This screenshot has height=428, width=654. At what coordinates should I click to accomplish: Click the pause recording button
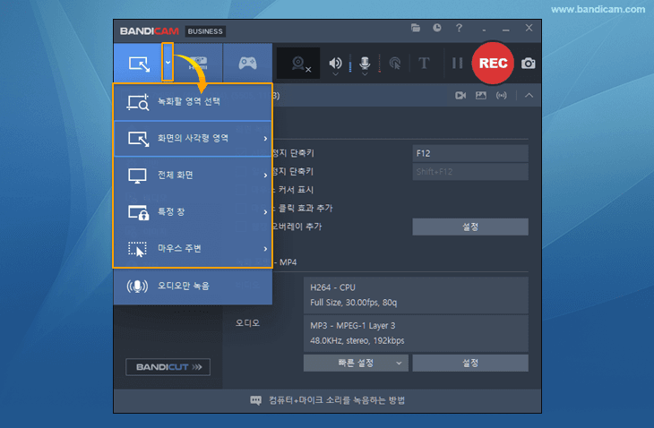tap(458, 63)
